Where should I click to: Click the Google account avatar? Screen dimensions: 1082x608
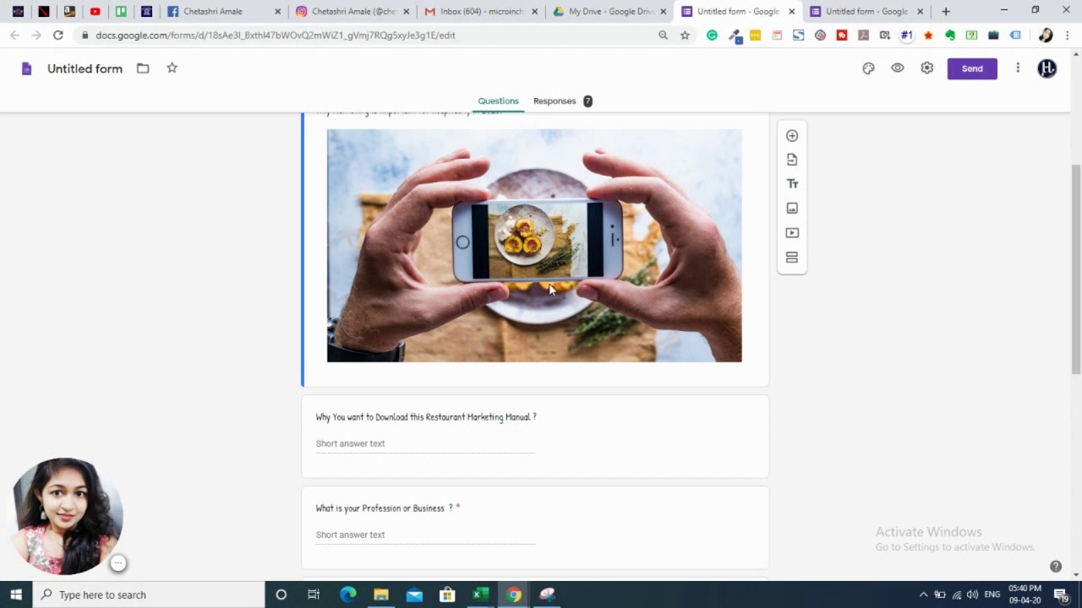[1047, 68]
